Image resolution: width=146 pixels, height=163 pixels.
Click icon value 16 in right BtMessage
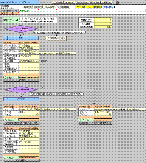103,115
